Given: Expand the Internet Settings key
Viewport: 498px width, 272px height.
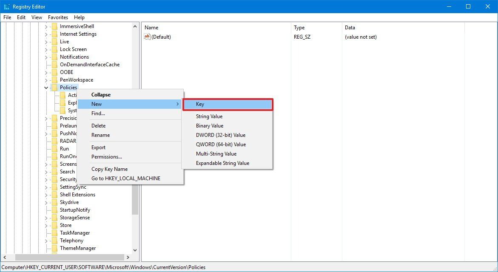Looking at the screenshot, I should [x=46, y=34].
